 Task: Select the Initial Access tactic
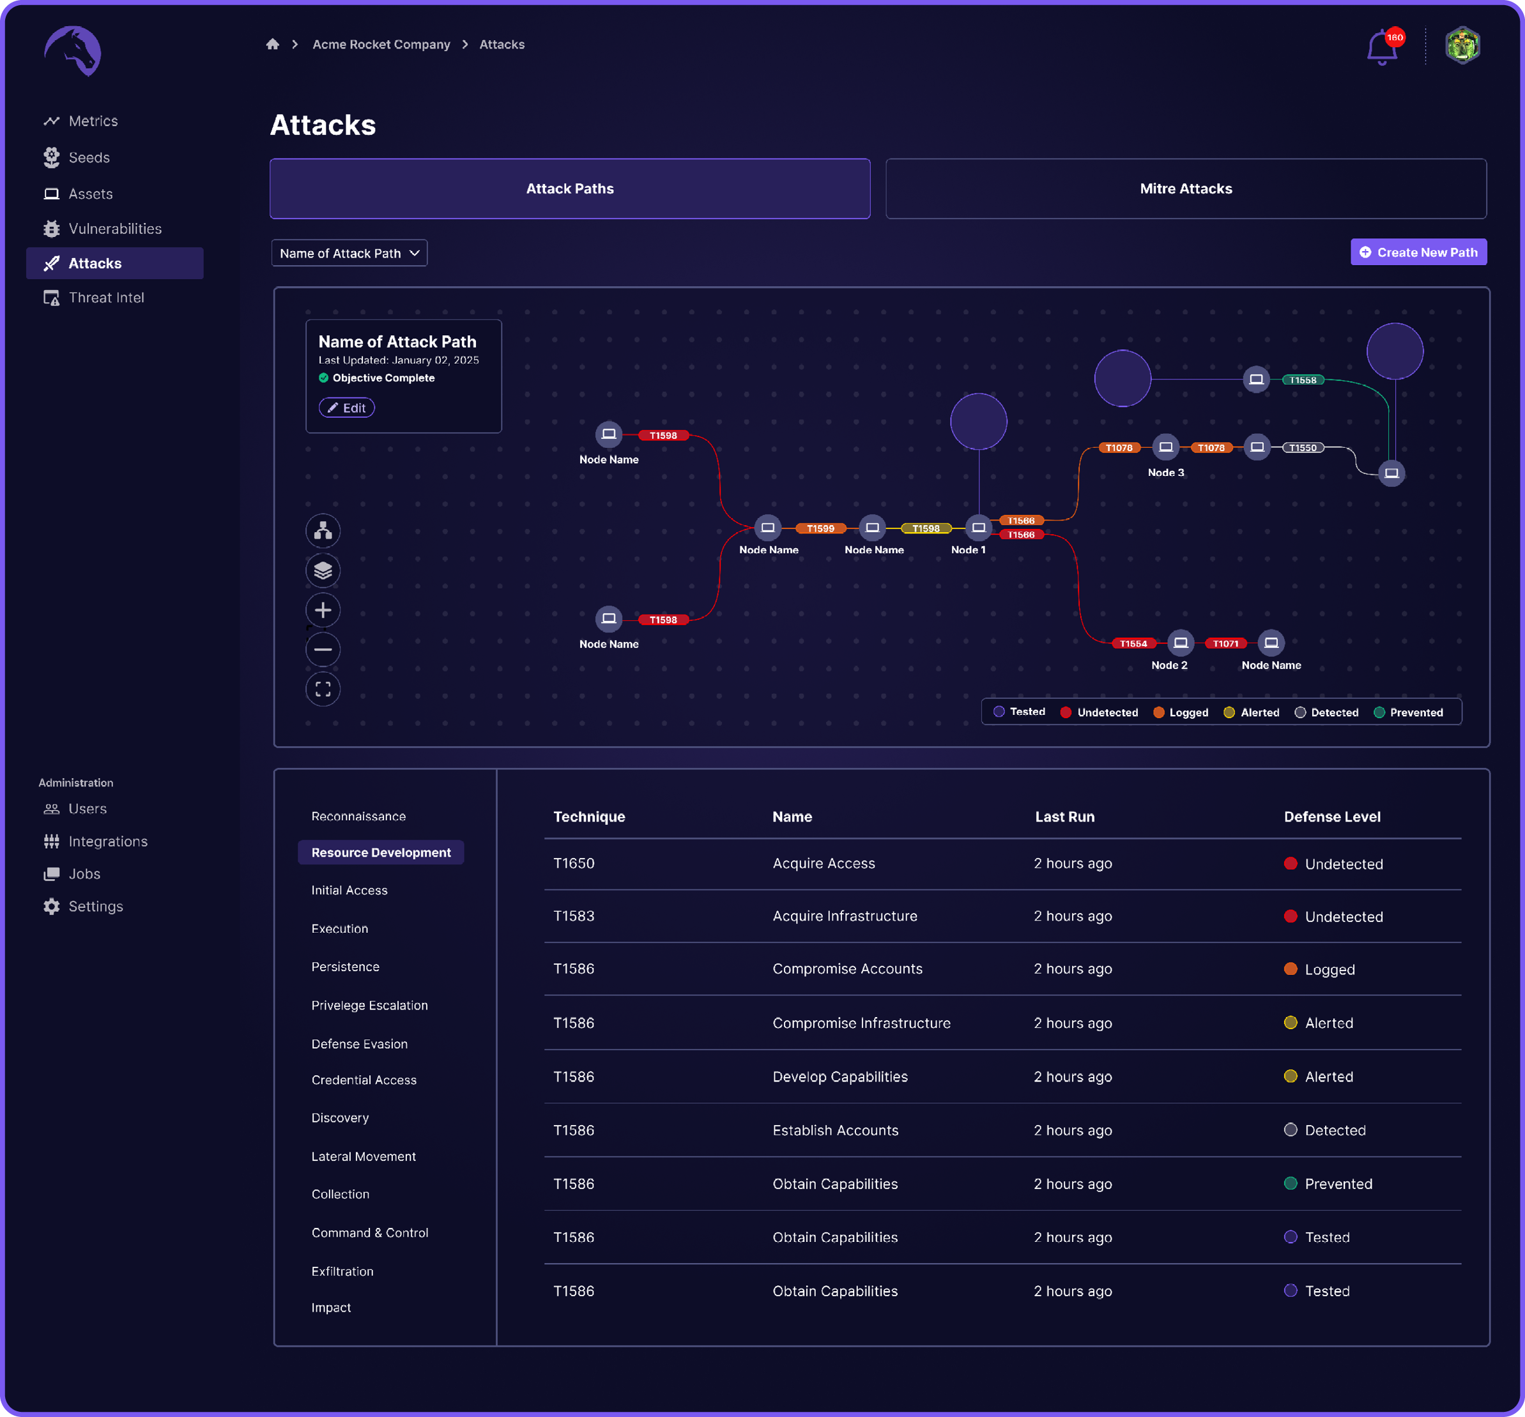(349, 890)
